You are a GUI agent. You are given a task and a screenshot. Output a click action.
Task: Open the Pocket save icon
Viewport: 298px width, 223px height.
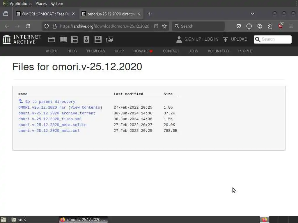(x=239, y=26)
